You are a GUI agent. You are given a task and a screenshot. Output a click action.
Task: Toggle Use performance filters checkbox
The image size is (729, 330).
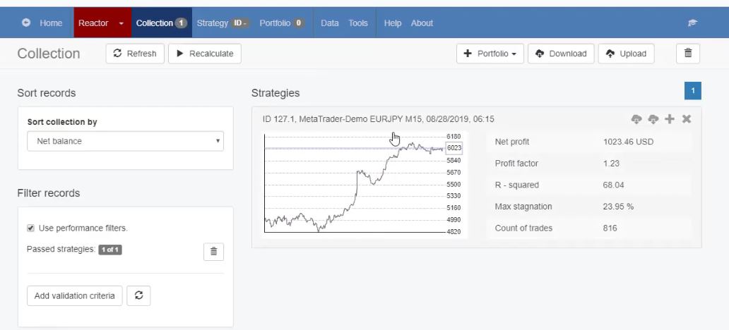coord(30,228)
